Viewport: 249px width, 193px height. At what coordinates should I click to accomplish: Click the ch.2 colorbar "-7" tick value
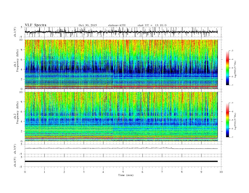pos(232,137)
